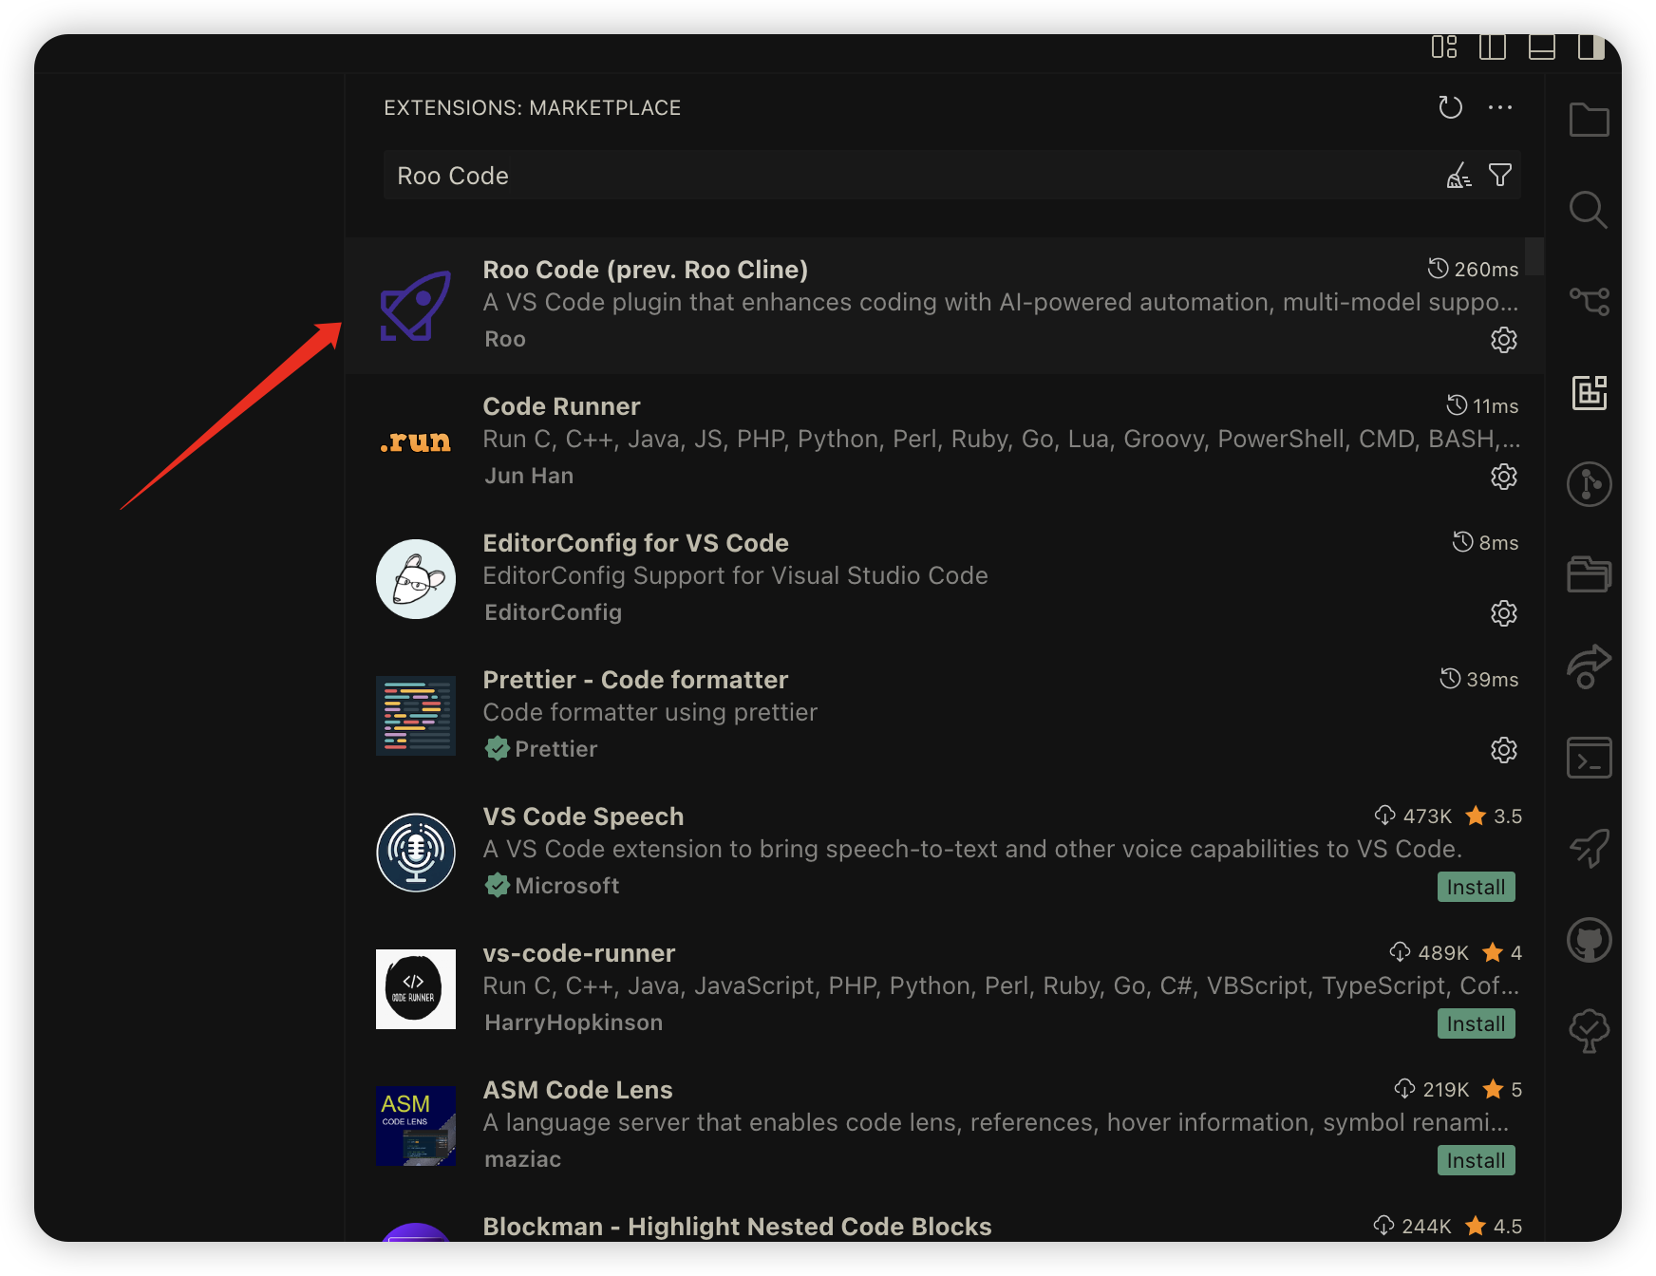Select the vs-code-runner extension title
This screenshot has height=1276, width=1656.
point(579,953)
